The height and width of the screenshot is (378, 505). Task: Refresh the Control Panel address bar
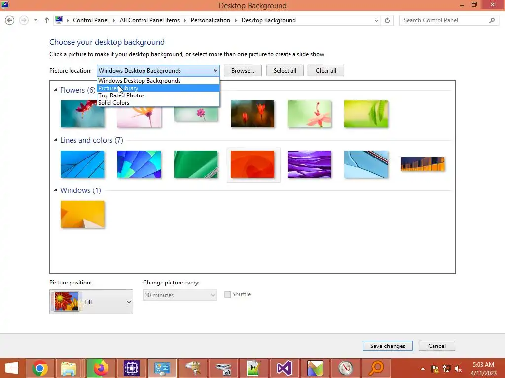point(387,20)
